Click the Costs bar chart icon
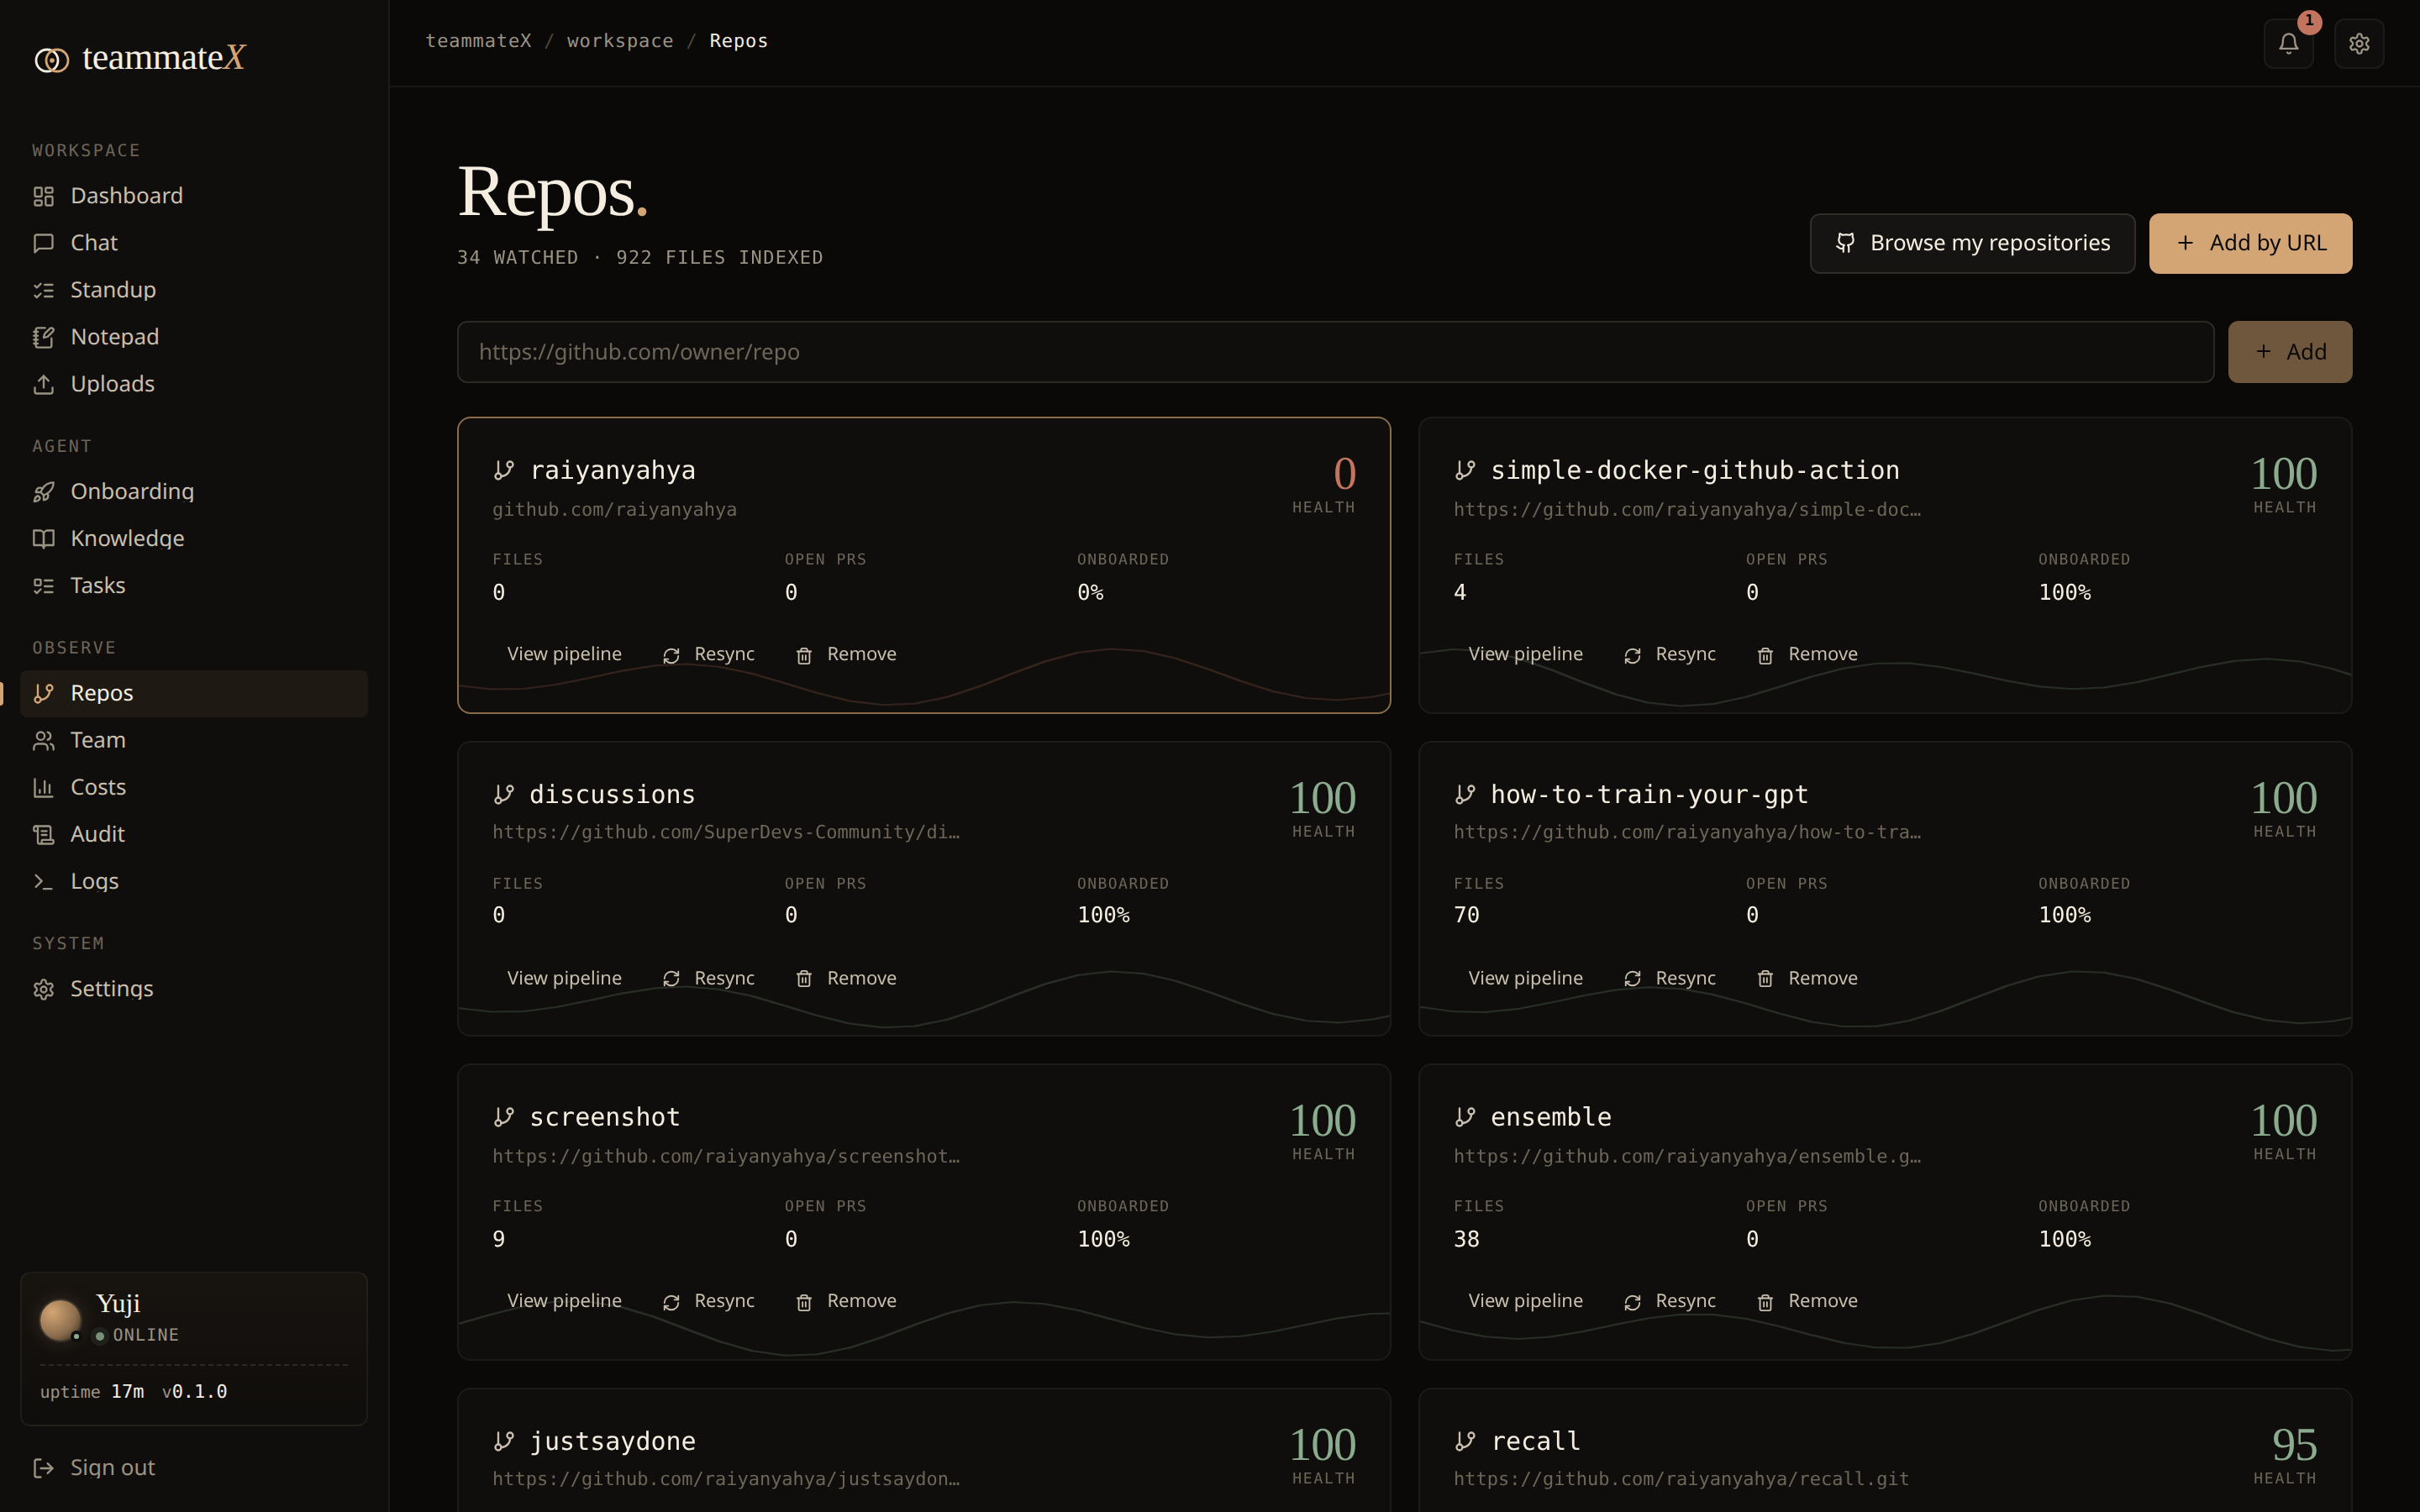The height and width of the screenshot is (1512, 2420). pyautogui.click(x=43, y=787)
